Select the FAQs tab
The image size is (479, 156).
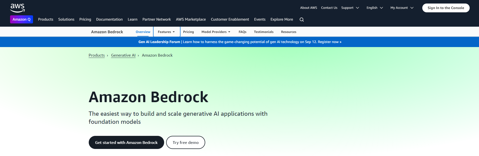[x=243, y=32]
